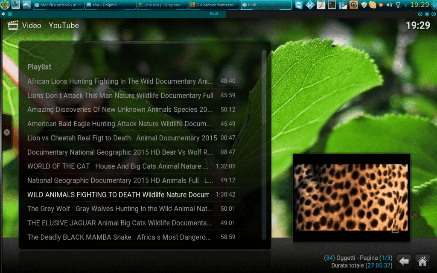437x273 pixels.
Task: Click the shield checkmark tray icon
Action: tap(364, 5)
